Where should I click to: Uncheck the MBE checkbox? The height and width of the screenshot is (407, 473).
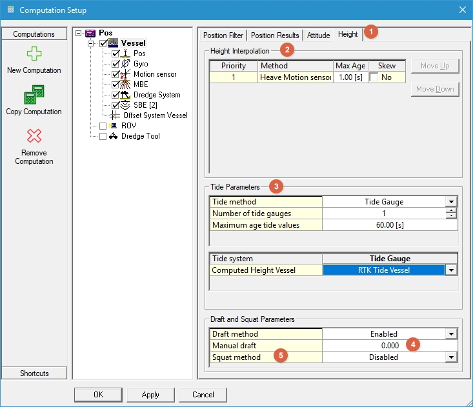[116, 84]
